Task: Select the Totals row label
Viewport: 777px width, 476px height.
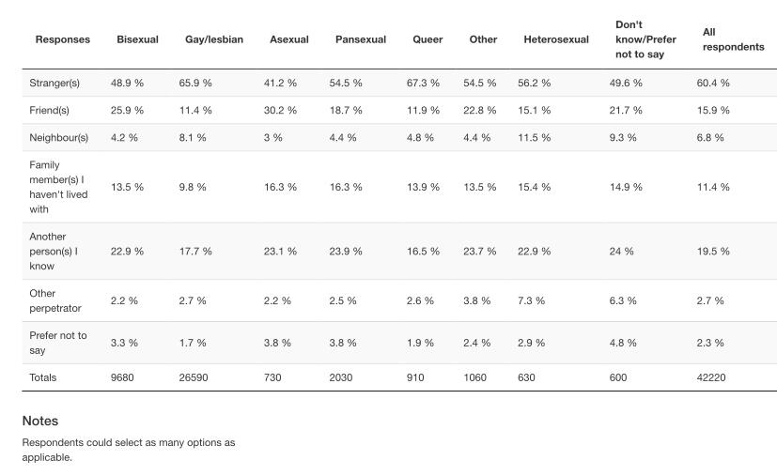Action: click(x=42, y=377)
